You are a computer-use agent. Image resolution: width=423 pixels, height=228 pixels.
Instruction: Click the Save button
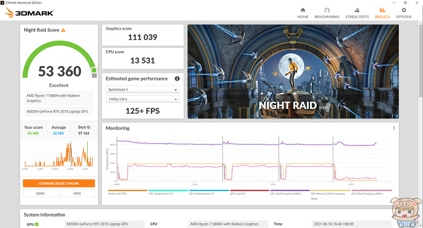point(77,194)
